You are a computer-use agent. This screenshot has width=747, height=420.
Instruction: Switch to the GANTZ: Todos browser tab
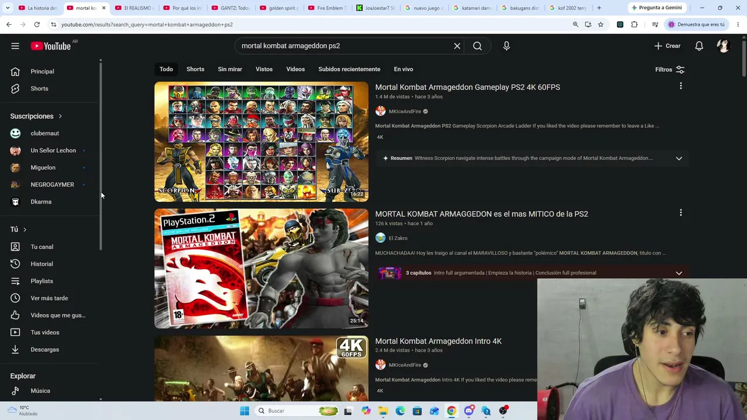tap(231, 8)
